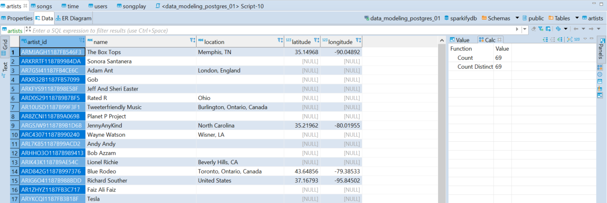Click the sparkifydb database breadcrumb

(460, 18)
